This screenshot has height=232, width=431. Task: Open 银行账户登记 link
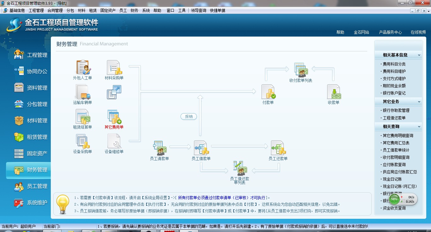coord(394,93)
